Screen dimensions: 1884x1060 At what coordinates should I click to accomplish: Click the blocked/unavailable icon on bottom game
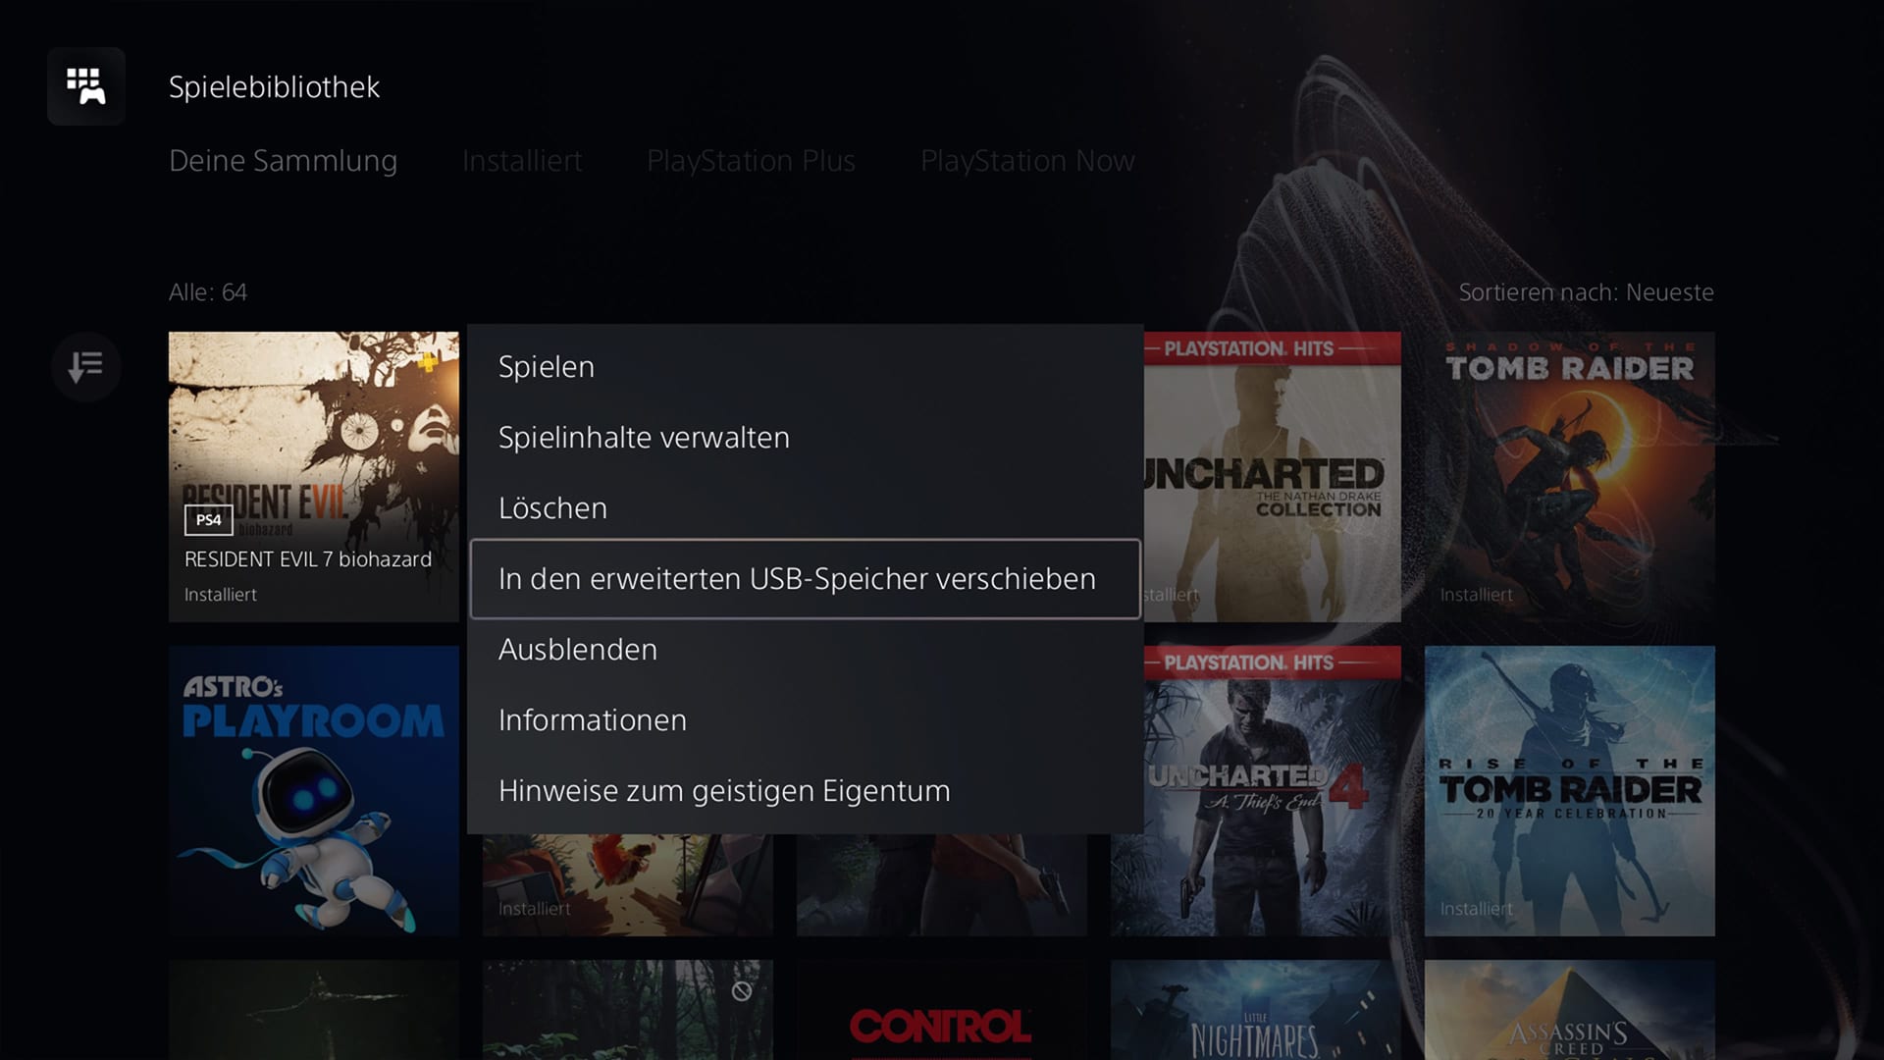(740, 987)
